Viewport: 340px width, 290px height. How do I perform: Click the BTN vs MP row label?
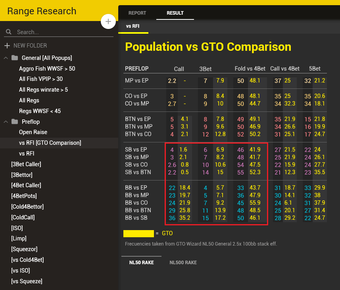[x=138, y=127]
